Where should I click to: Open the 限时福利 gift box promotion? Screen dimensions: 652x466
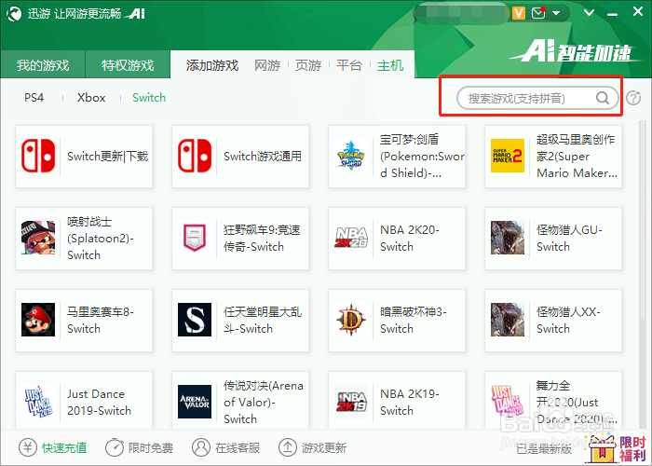pyautogui.click(x=617, y=448)
